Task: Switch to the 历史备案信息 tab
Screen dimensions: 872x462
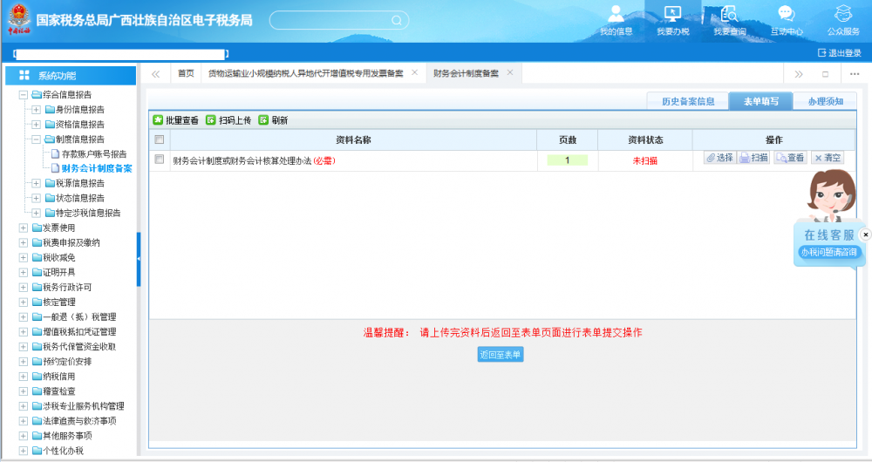Action: (687, 101)
